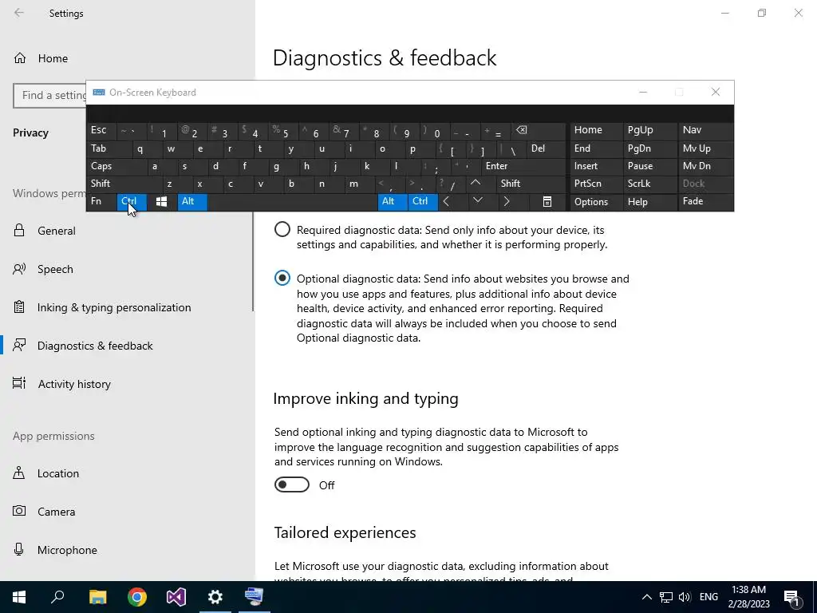The image size is (817, 613).
Task: Click the left Shift key on keyboard
Action: coord(124,184)
